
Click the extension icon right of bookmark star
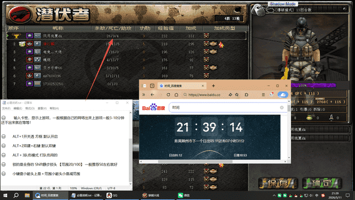247,95
